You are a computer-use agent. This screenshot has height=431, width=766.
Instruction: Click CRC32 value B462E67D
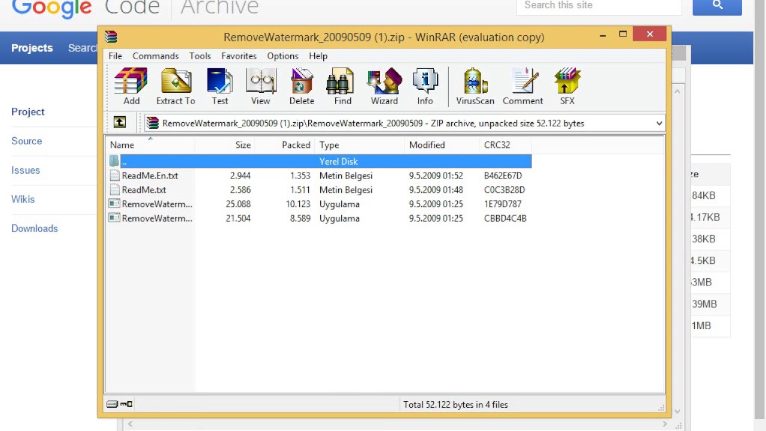pos(503,175)
